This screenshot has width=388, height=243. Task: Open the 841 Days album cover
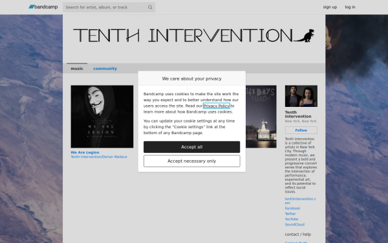pos(261,117)
